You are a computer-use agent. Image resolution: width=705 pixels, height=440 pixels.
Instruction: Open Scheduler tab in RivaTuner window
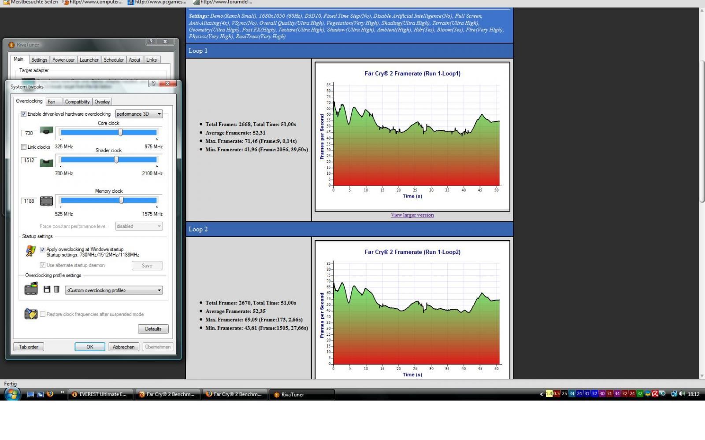[114, 60]
